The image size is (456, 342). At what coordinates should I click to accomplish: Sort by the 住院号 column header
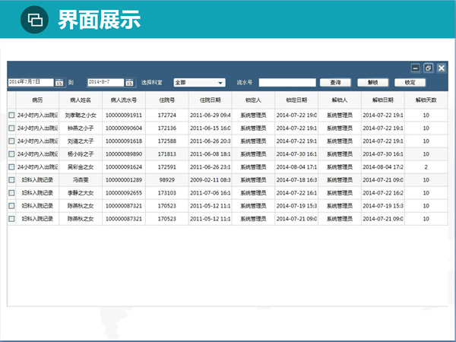[167, 100]
